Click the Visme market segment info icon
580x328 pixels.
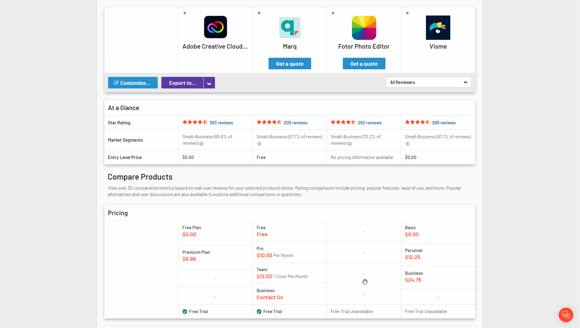pyautogui.click(x=408, y=144)
